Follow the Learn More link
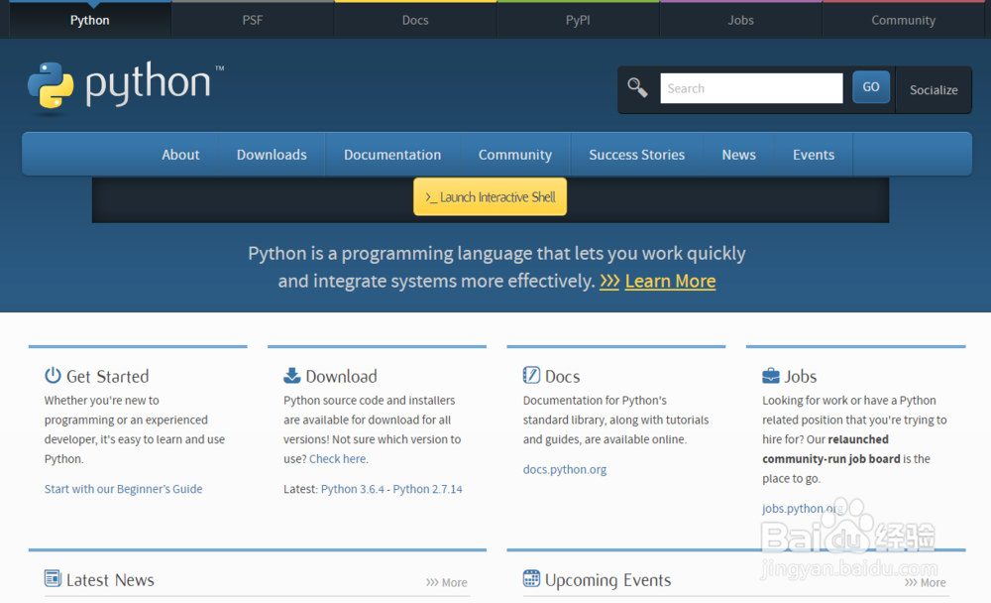 click(670, 281)
